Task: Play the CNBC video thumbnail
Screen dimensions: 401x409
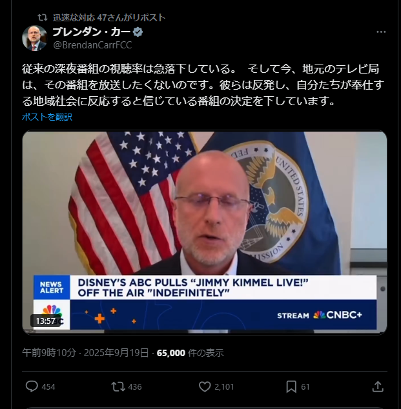Action: coord(205,233)
